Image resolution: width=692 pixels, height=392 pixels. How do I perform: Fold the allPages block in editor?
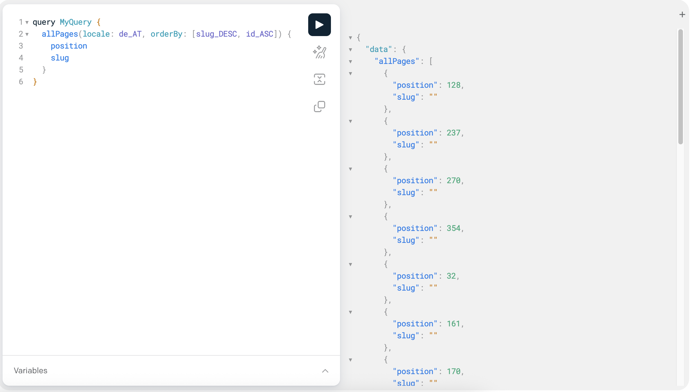click(27, 34)
